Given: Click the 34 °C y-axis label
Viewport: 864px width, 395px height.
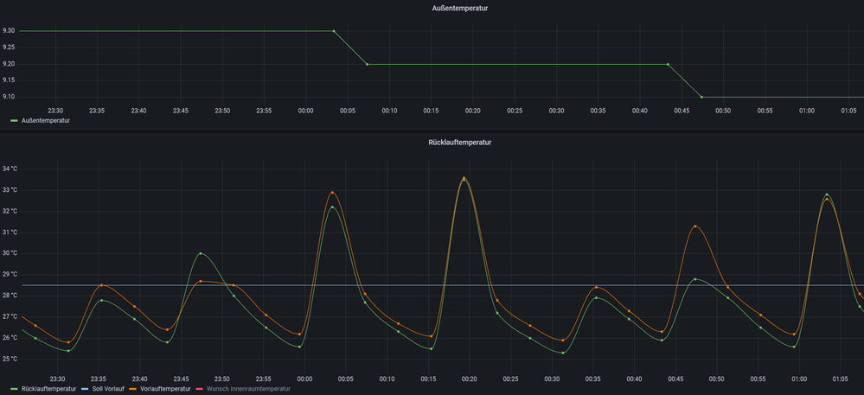Looking at the screenshot, I should 10,169.
